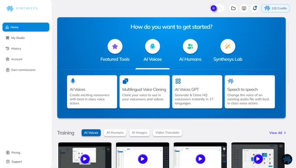
Task: Click the Pricing dollar icon
Action: coord(8,153)
